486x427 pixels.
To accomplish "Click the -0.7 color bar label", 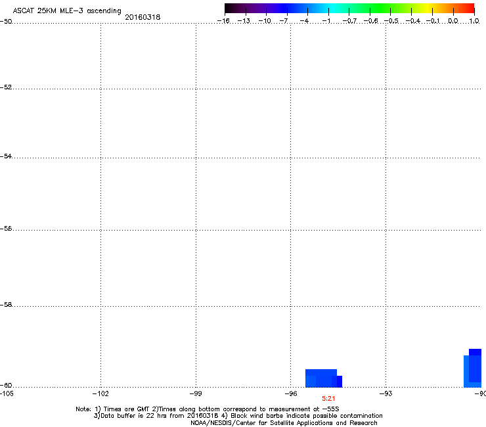I will pyautogui.click(x=349, y=21).
